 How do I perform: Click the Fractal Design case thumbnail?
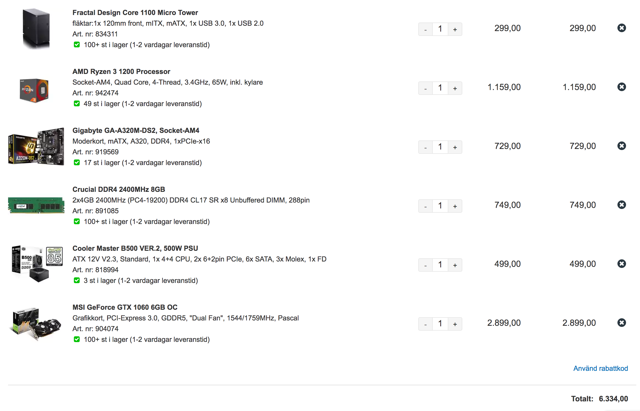(x=36, y=28)
